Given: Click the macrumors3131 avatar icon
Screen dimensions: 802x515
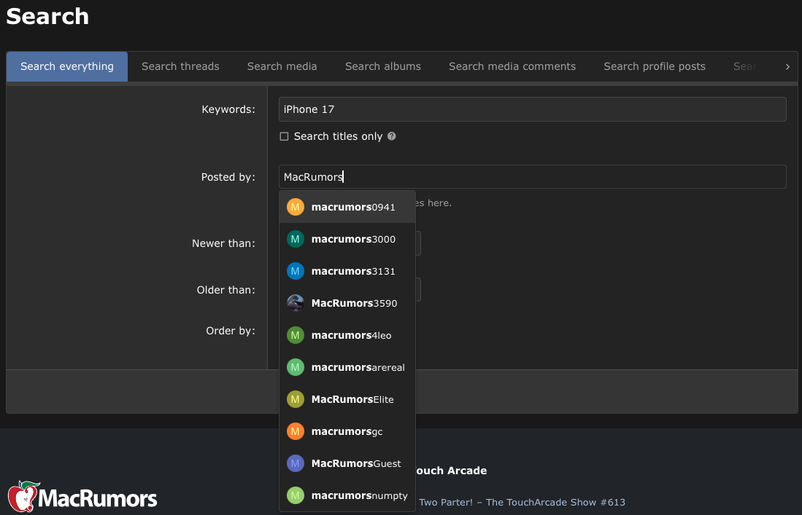Looking at the screenshot, I should click(x=295, y=271).
